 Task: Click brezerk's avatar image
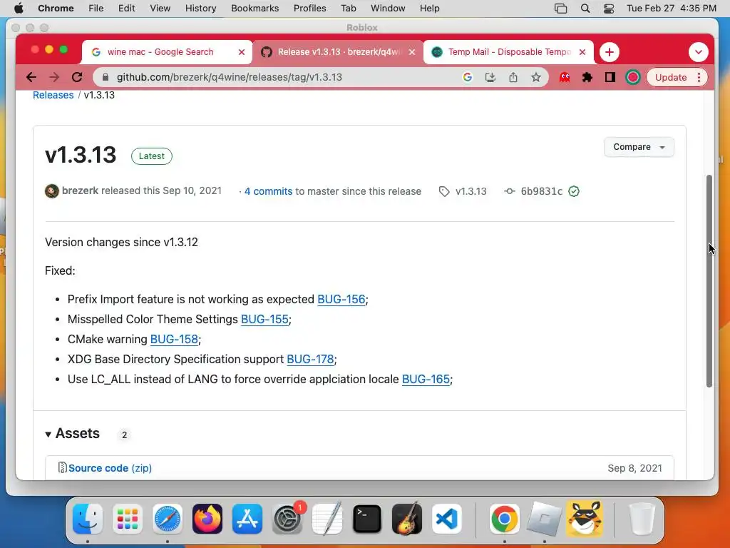[x=51, y=191]
